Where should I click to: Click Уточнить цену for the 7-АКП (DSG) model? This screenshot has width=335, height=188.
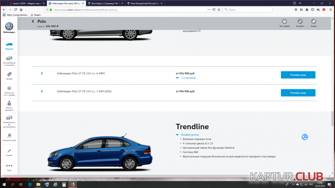tap(298, 93)
